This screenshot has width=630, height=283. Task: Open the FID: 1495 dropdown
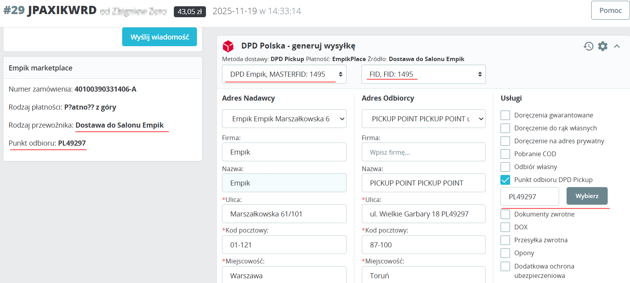423,74
